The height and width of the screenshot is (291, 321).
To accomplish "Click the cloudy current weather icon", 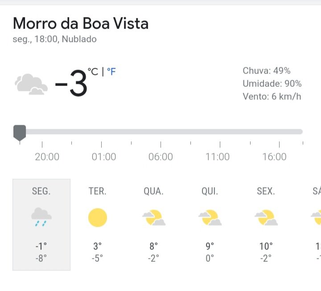I will point(31,84).
